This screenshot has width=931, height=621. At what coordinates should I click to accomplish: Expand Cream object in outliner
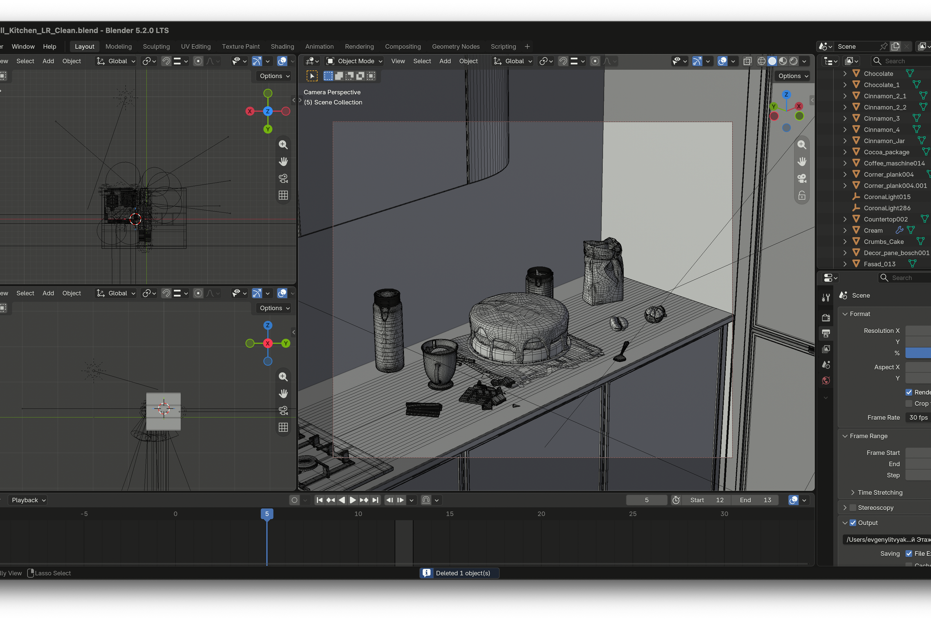[x=845, y=230]
